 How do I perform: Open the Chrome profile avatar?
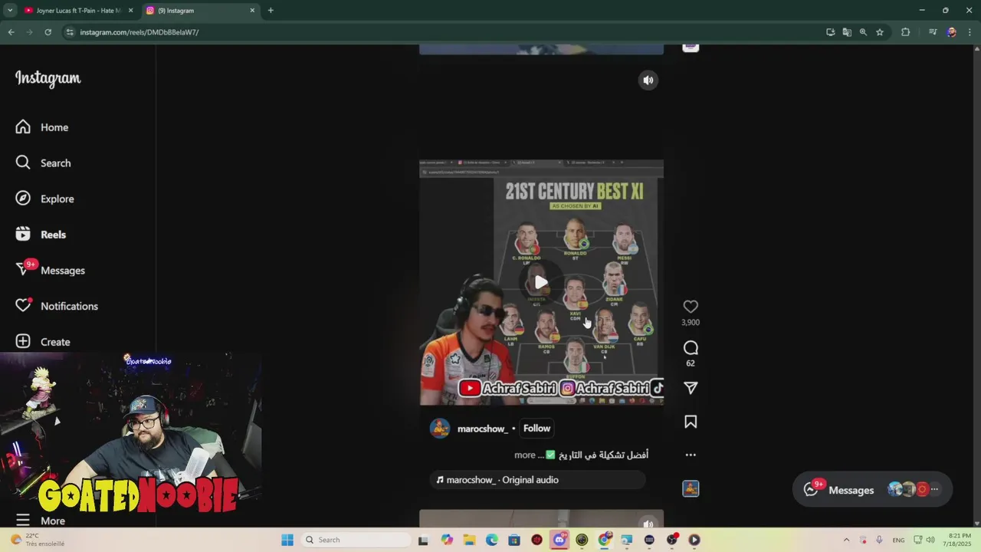pyautogui.click(x=951, y=32)
